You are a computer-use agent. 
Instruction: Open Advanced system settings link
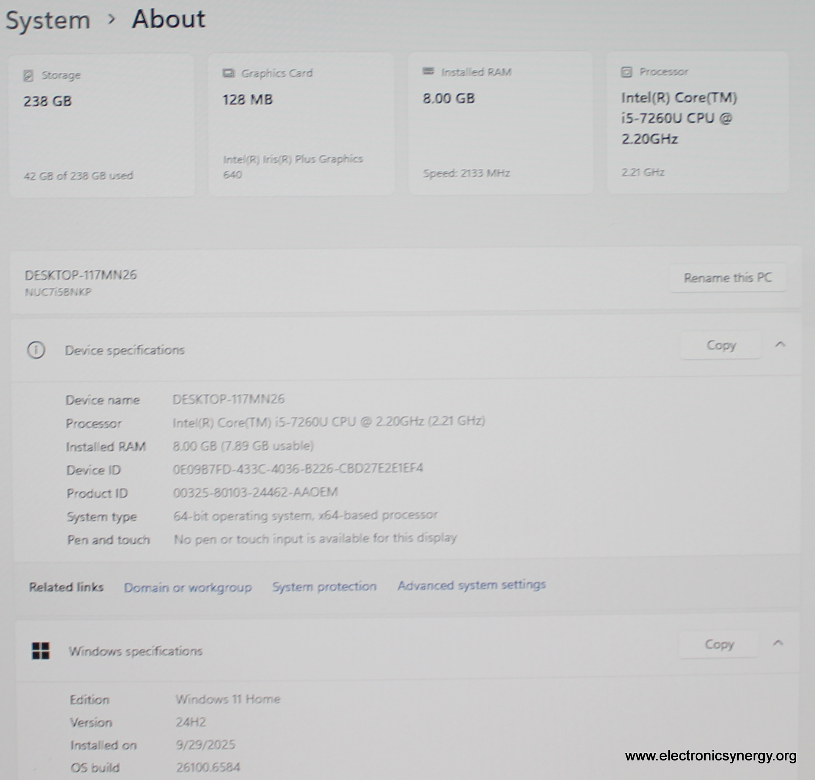pyautogui.click(x=471, y=585)
